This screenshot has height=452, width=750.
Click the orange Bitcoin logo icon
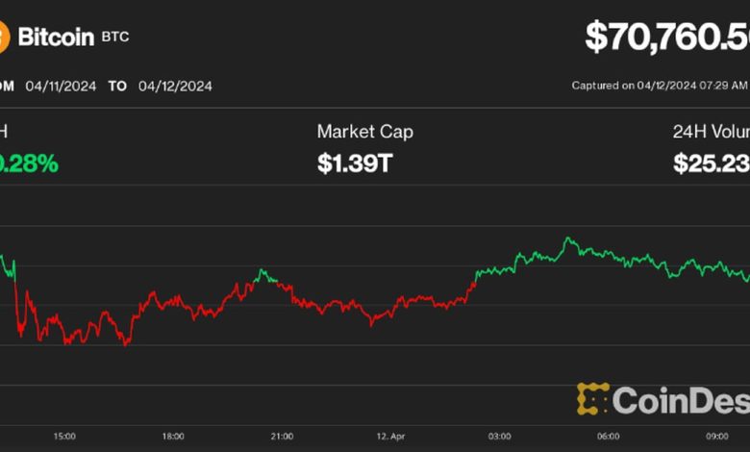[x=4, y=38]
